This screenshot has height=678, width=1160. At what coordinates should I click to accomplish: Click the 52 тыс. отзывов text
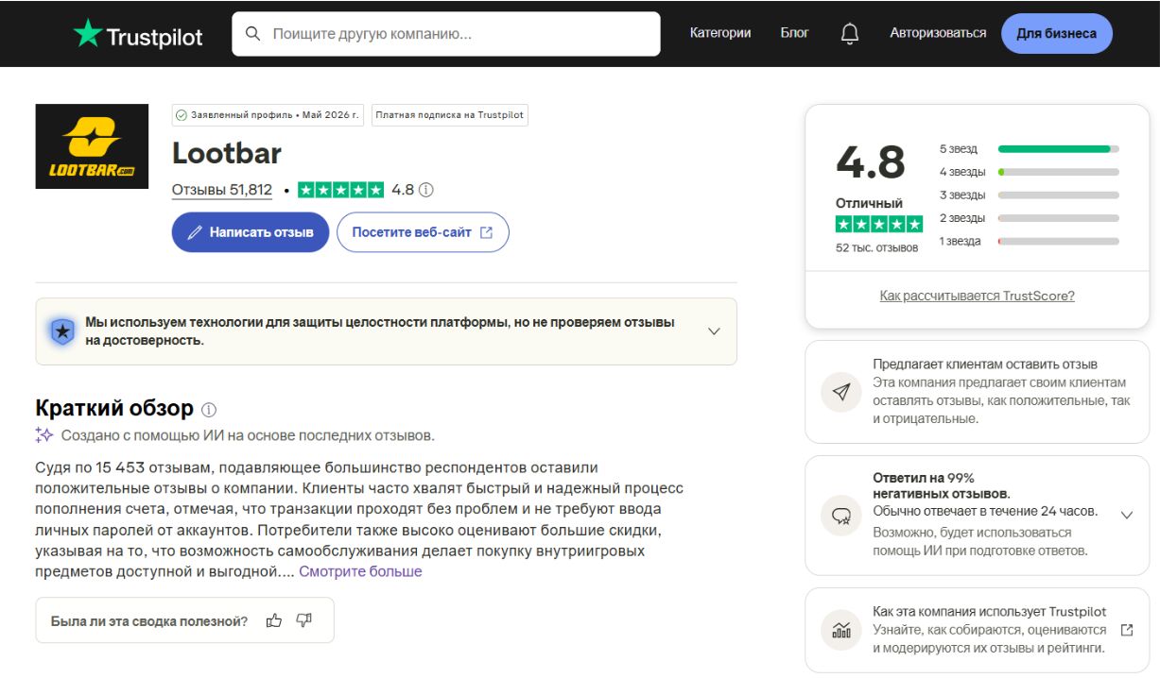coord(876,247)
